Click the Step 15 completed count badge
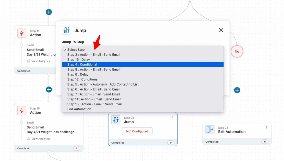The width and height of the screenshot is (284, 161). click(77, 148)
